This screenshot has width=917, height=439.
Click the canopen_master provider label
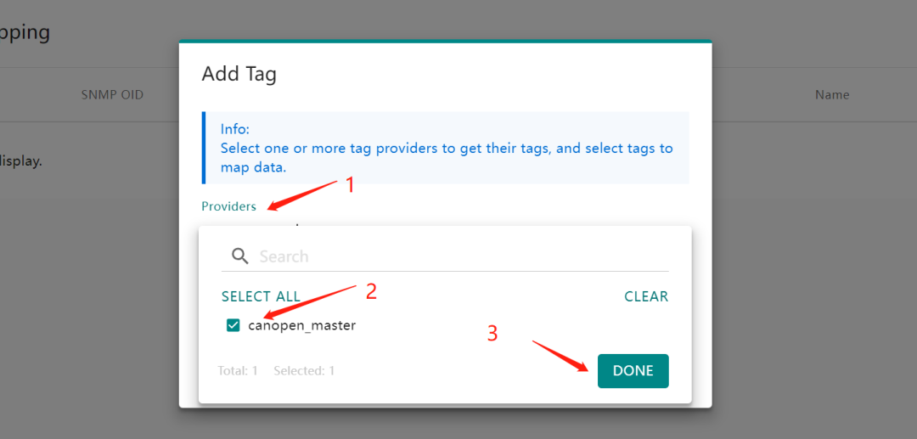(301, 325)
